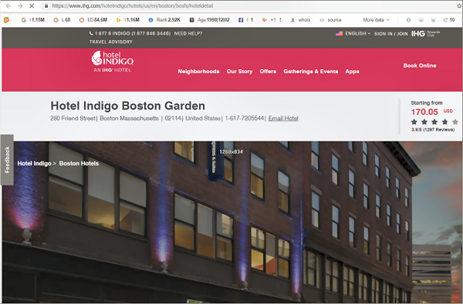Click the info circle icon in SEO toolbar
The height and width of the screenshot is (304, 463).
(408, 20)
